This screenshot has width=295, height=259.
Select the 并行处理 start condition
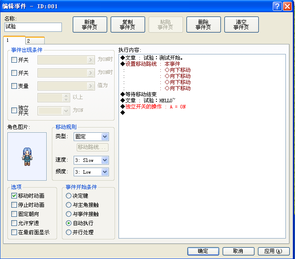pyautogui.click(x=69, y=232)
